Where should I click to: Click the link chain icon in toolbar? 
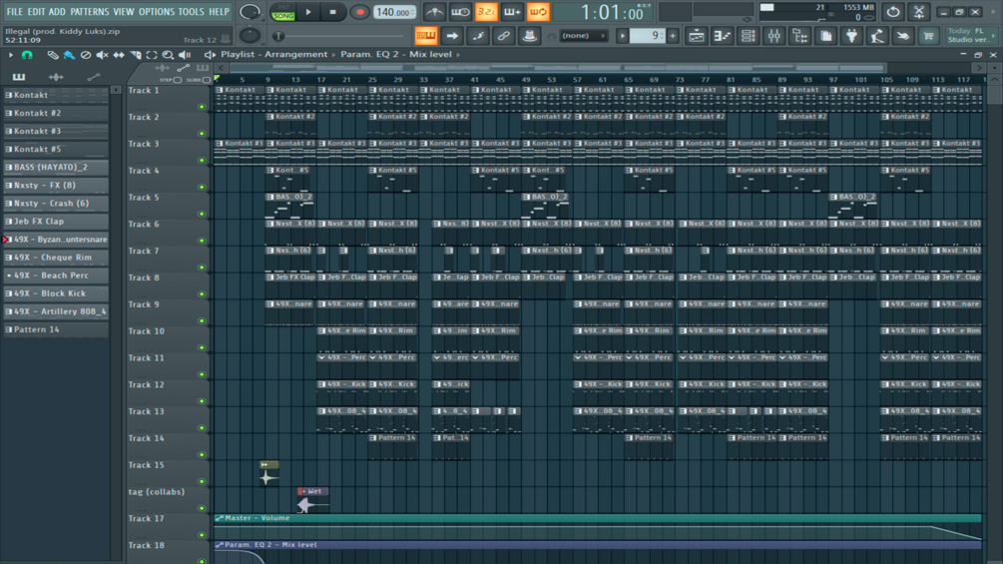[x=503, y=36]
